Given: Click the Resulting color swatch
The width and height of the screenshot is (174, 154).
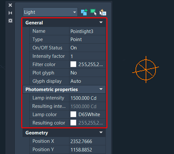Looking at the screenshot, I should (73, 123).
